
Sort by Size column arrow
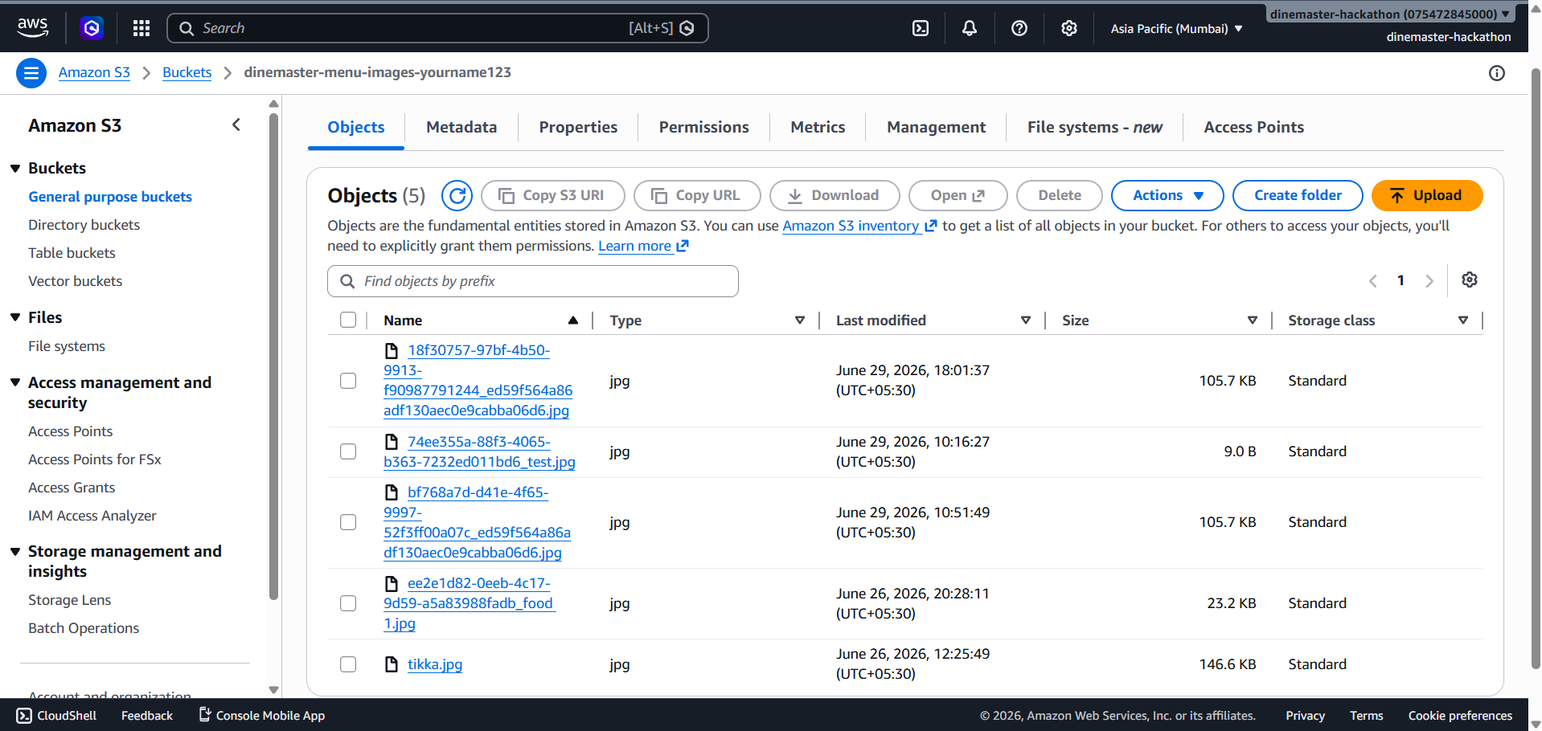1253,320
